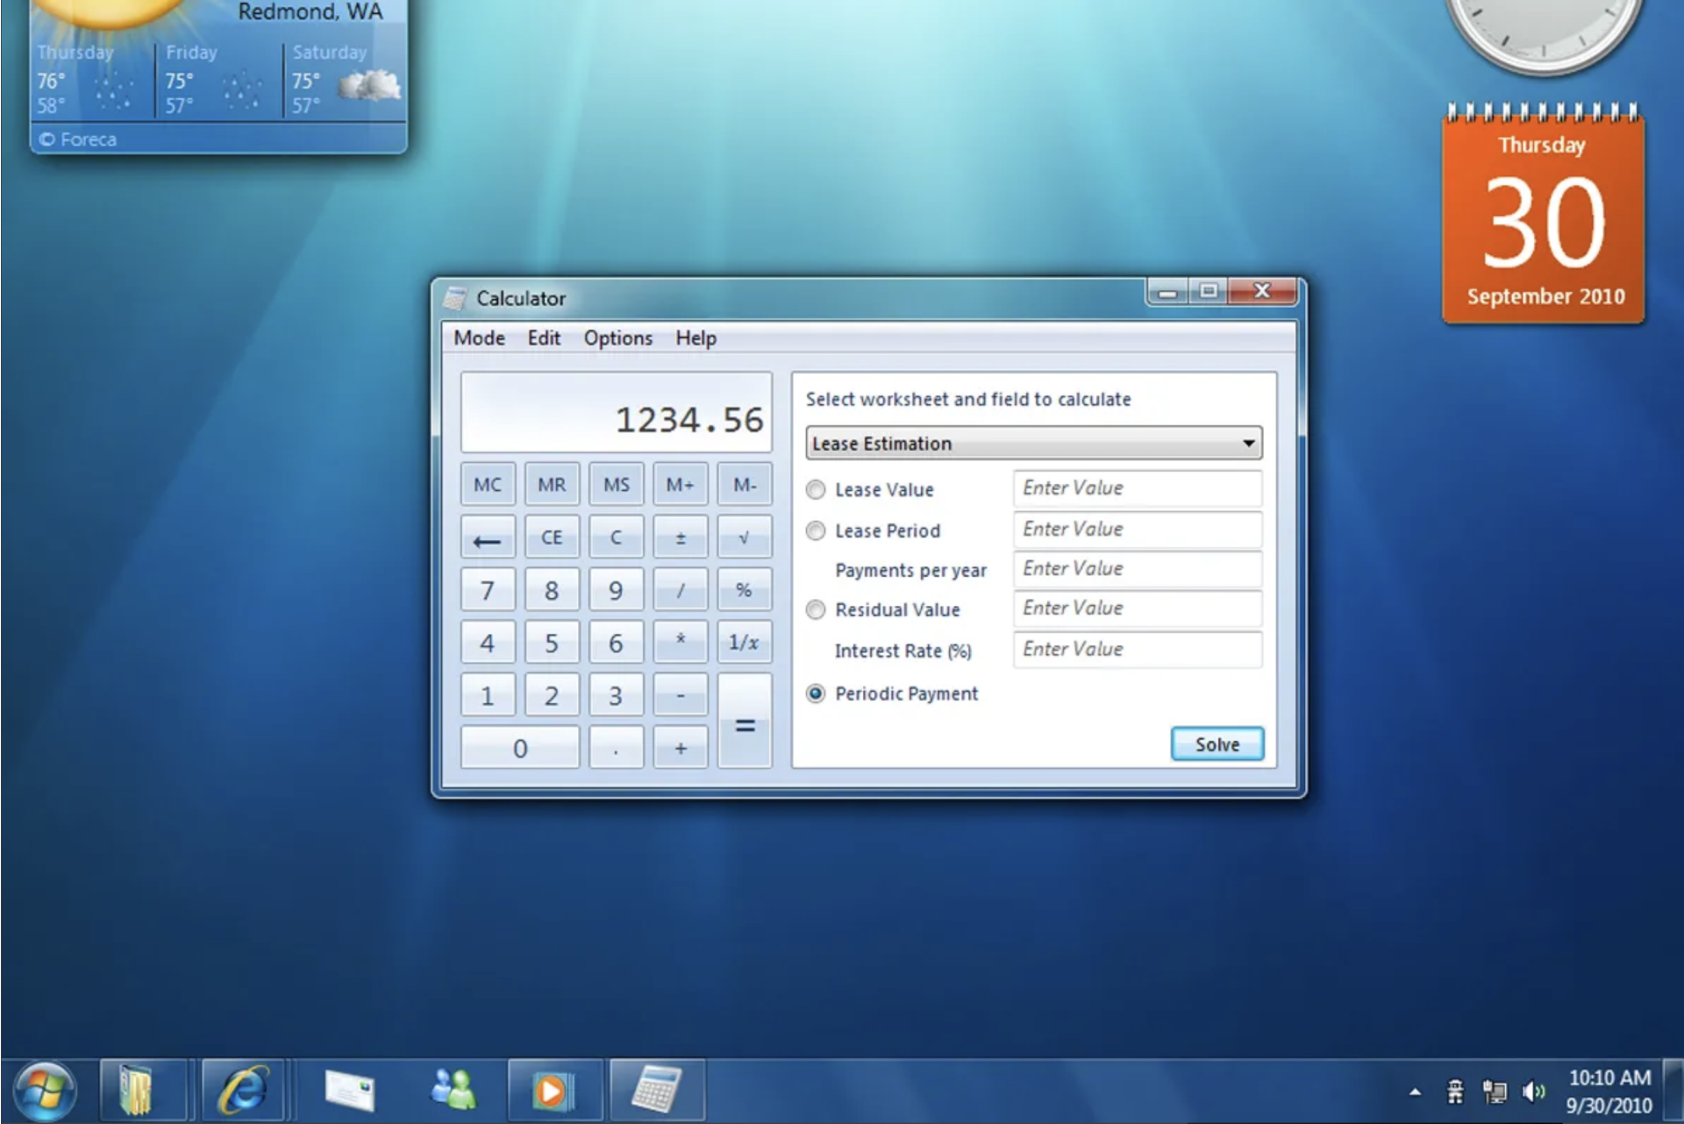Focus the Residual Value input field

point(1138,608)
